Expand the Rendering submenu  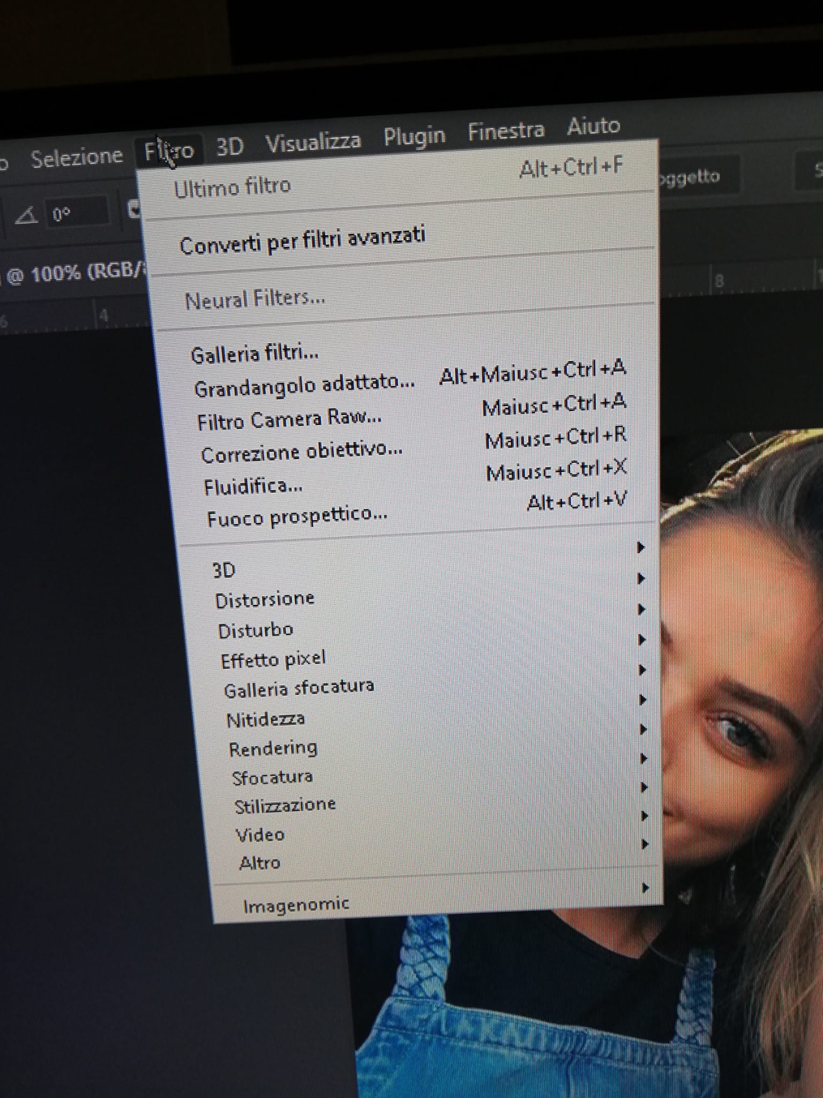point(438,739)
